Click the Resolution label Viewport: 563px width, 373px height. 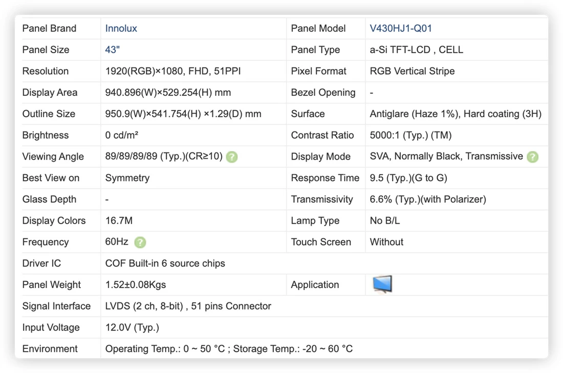click(x=45, y=71)
